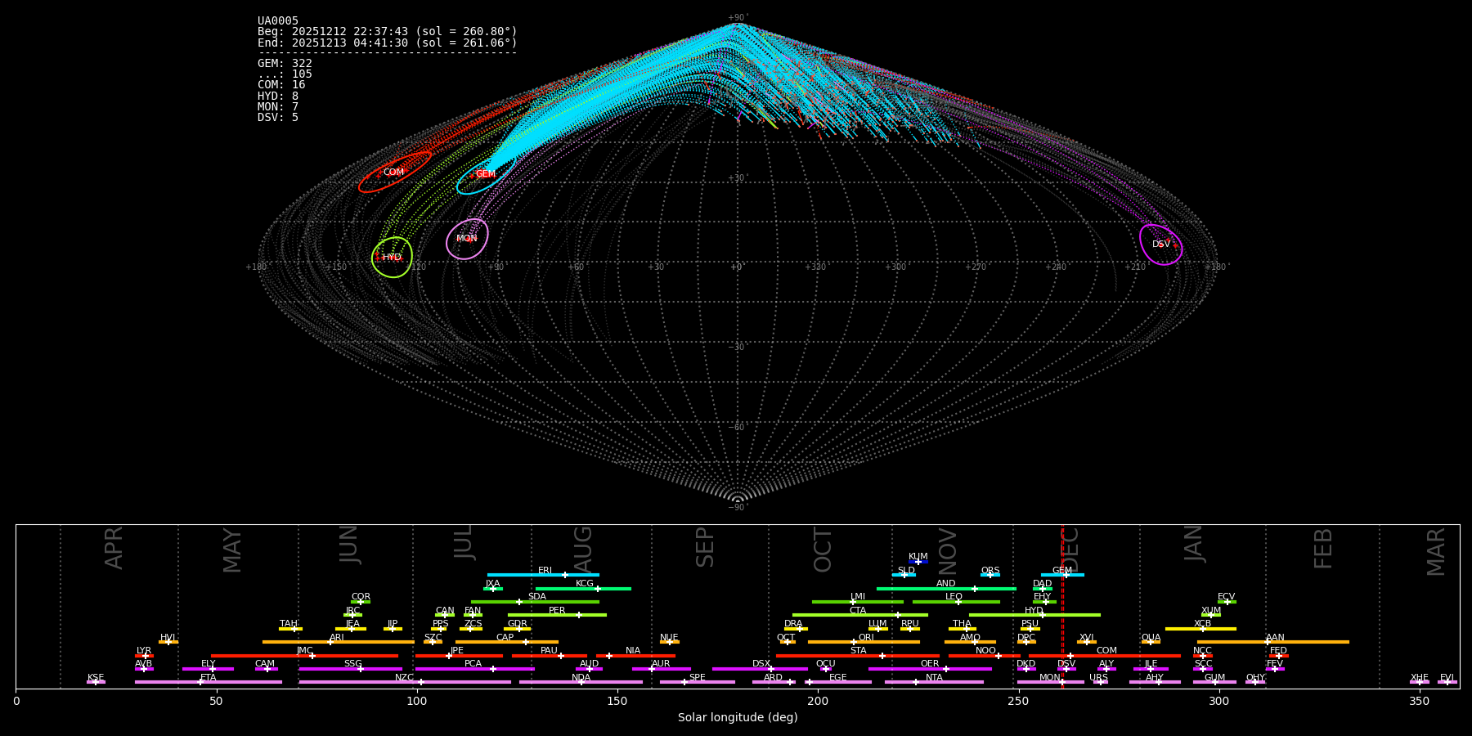Click the green HYD radiant circle on map

(392, 258)
